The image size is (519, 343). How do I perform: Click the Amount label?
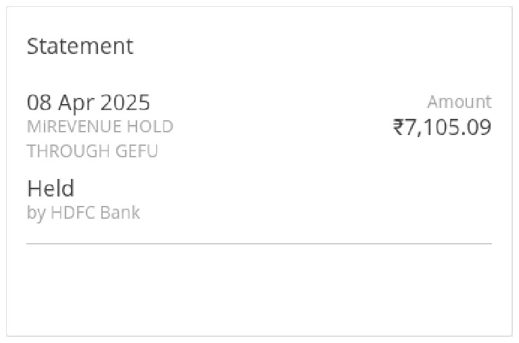(459, 103)
